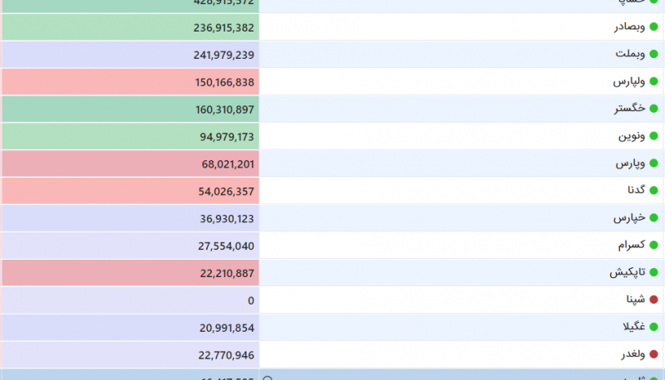Click the value 27,554,040
Image resolution: width=665 pixels, height=380 pixels.
click(x=226, y=246)
